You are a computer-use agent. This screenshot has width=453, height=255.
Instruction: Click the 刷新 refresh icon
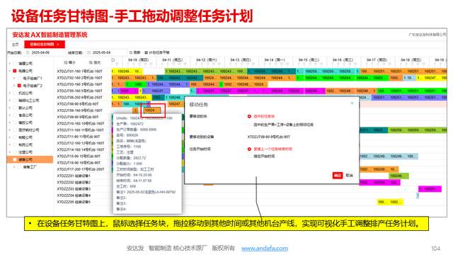[x=131, y=52]
